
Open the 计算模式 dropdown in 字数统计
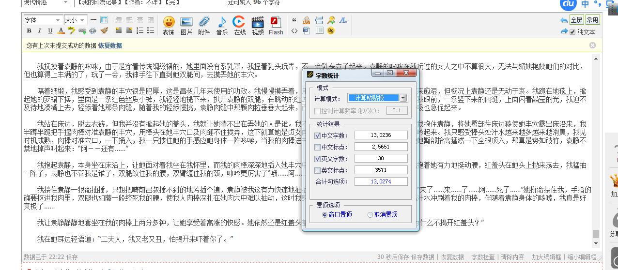(x=403, y=98)
